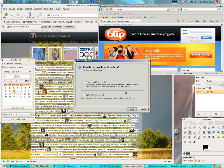Click the 'Zaloguj' login button
Screen dimensions: 224x168
pos(207,37)
